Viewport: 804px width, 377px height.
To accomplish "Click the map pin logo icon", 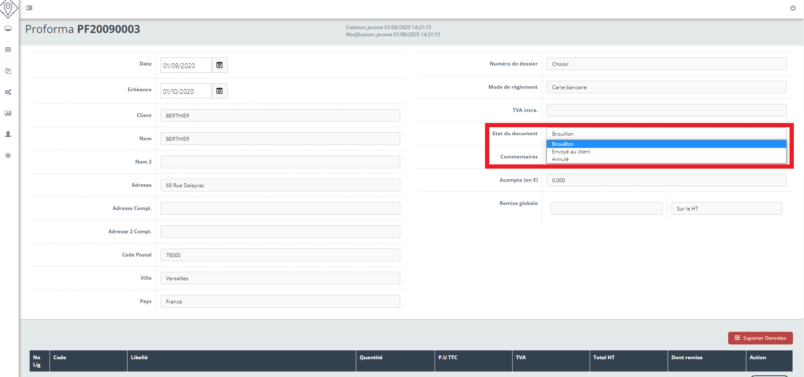I will coord(8,8).
